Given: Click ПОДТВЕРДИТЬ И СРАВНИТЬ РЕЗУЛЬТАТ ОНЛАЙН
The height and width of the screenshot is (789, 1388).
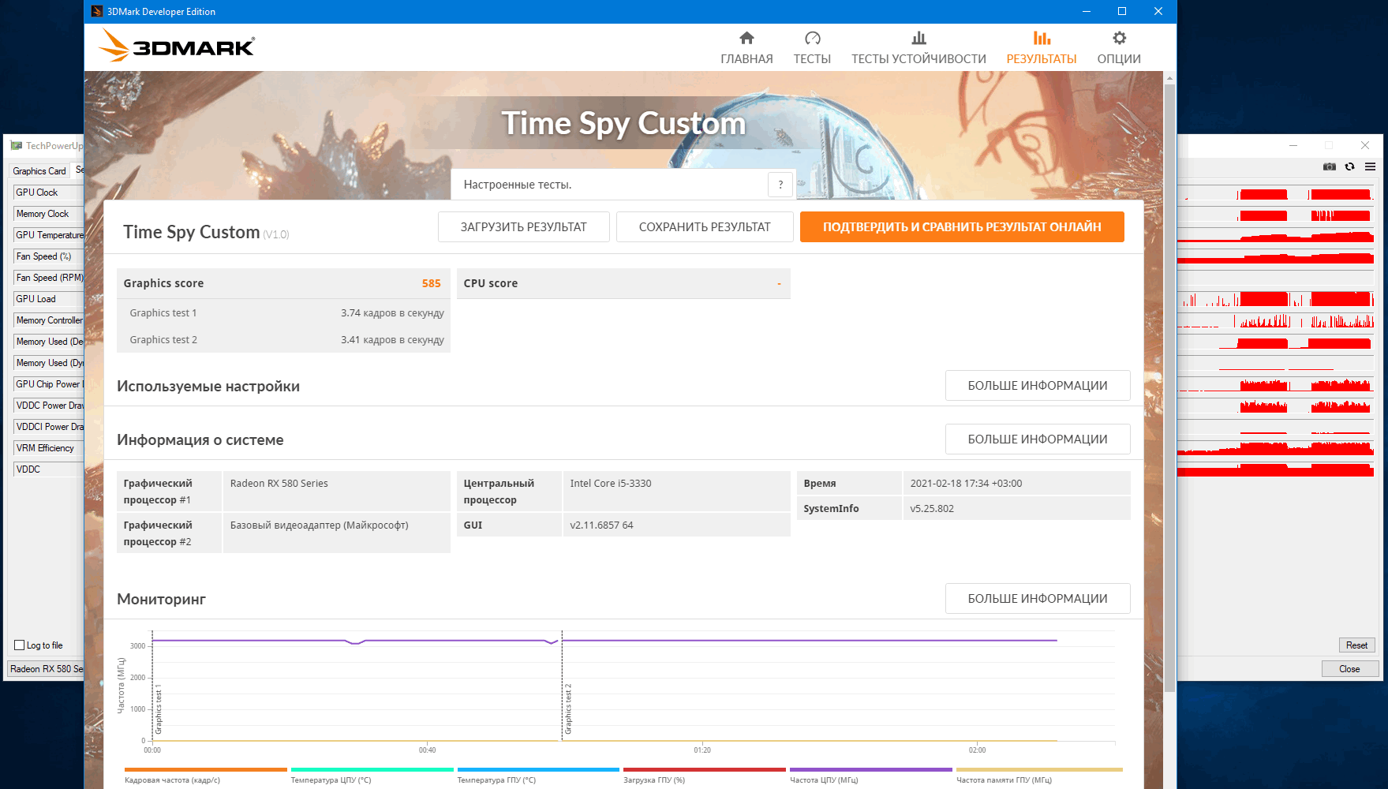Looking at the screenshot, I should point(962,226).
